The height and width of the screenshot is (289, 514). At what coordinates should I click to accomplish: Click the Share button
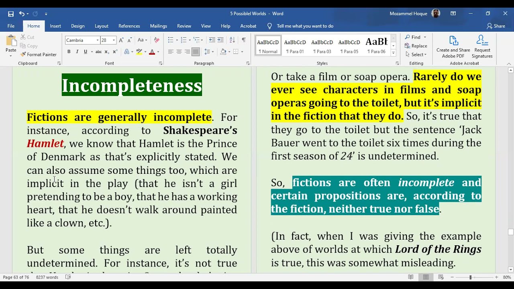(496, 26)
